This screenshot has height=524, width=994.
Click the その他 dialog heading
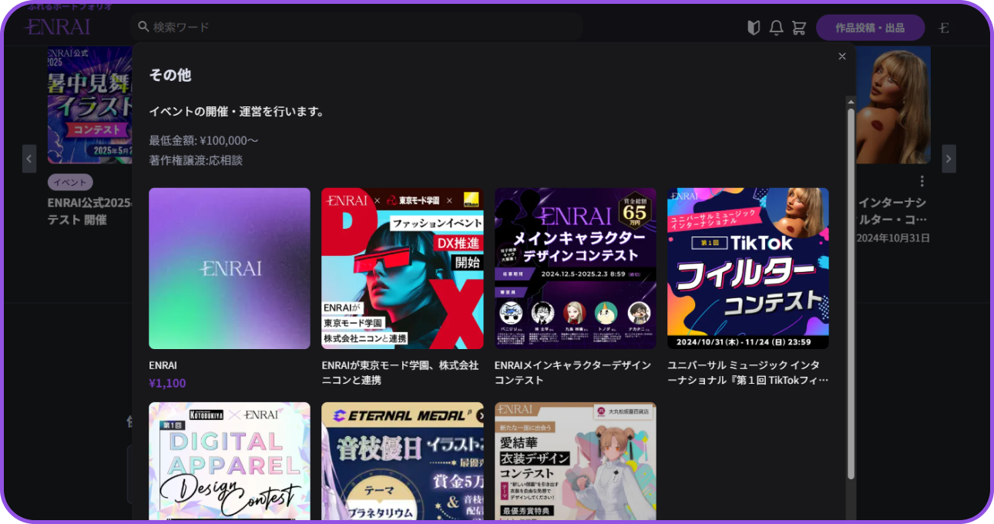(x=170, y=75)
